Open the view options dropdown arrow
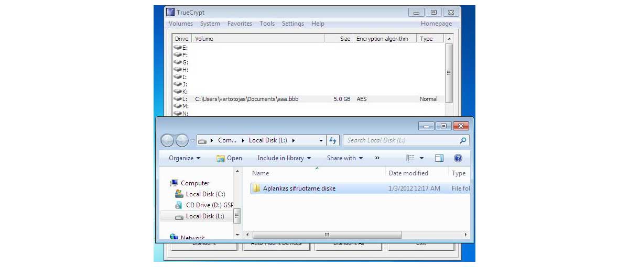The width and height of the screenshot is (629, 267). coord(421,158)
